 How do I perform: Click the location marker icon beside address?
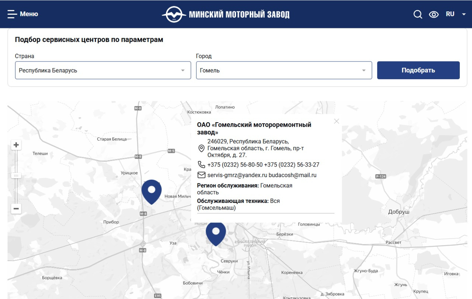pyautogui.click(x=201, y=148)
